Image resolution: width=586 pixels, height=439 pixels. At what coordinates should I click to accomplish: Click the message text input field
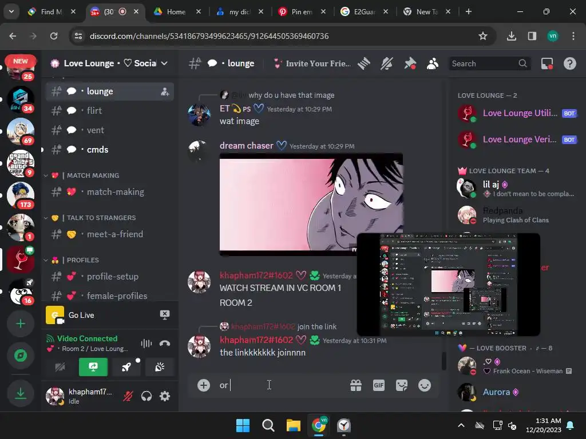coord(280,385)
